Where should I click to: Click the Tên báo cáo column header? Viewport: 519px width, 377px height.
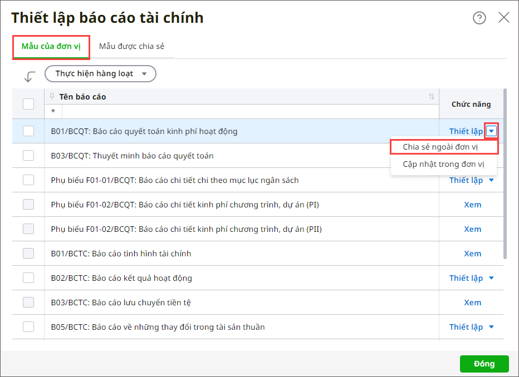click(x=242, y=97)
